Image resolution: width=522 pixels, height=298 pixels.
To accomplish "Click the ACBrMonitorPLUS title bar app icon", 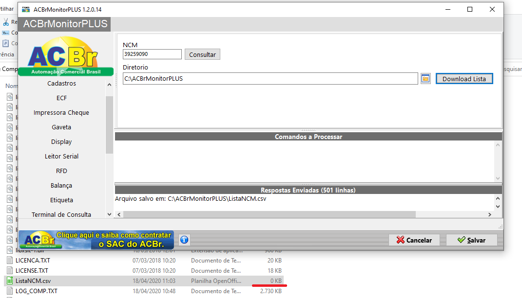I will (x=26, y=9).
